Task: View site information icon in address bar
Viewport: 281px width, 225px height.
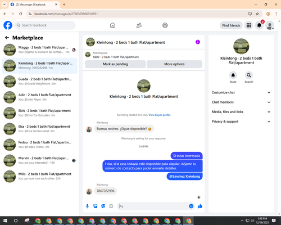Action: (x=30, y=14)
